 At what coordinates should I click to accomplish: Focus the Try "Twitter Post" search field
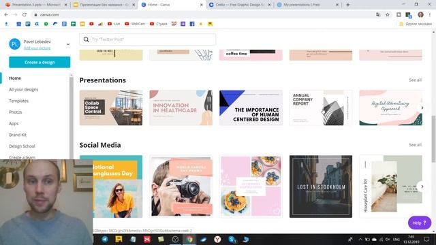click(147, 39)
